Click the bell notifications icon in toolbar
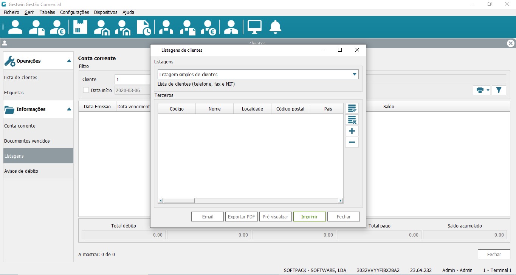Screen dimensions: 516x275 tap(275, 27)
